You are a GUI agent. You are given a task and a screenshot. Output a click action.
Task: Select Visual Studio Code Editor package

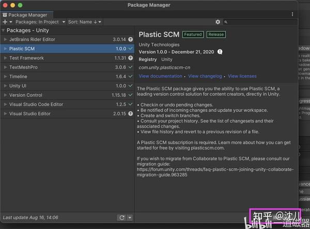67,104
